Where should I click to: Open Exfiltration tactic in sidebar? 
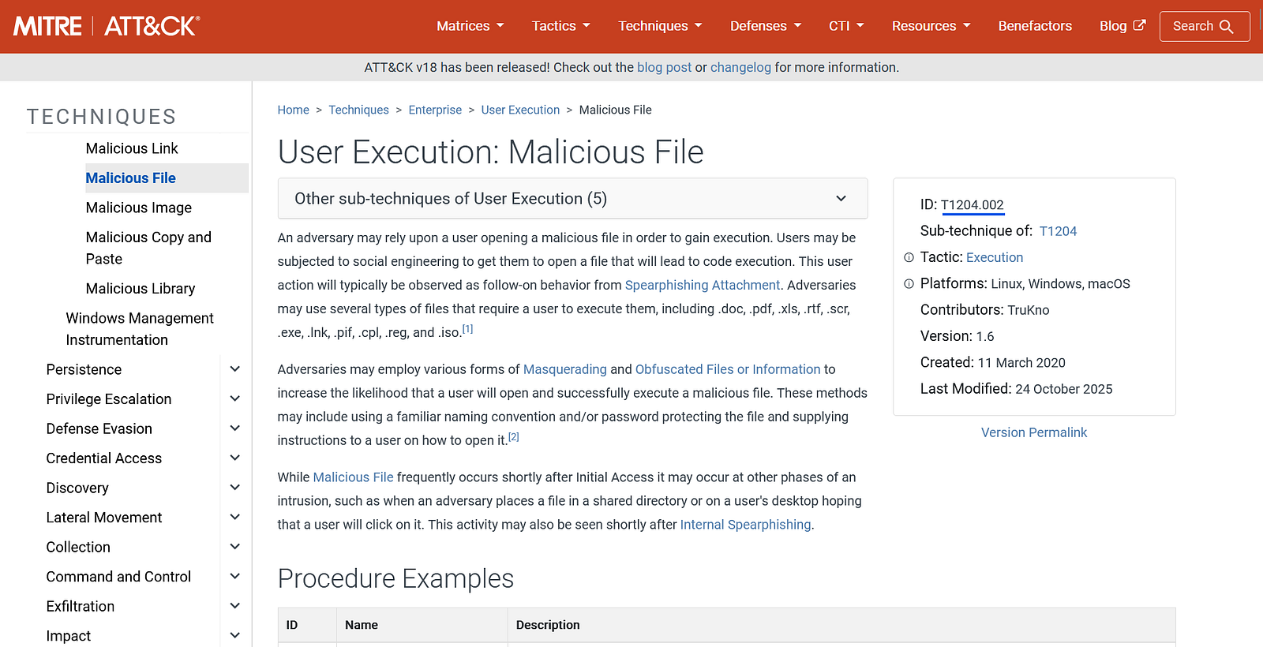[x=81, y=606]
